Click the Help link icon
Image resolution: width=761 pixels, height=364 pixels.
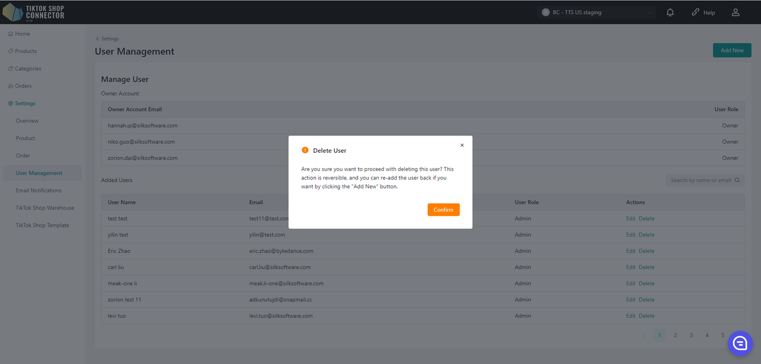click(x=696, y=12)
